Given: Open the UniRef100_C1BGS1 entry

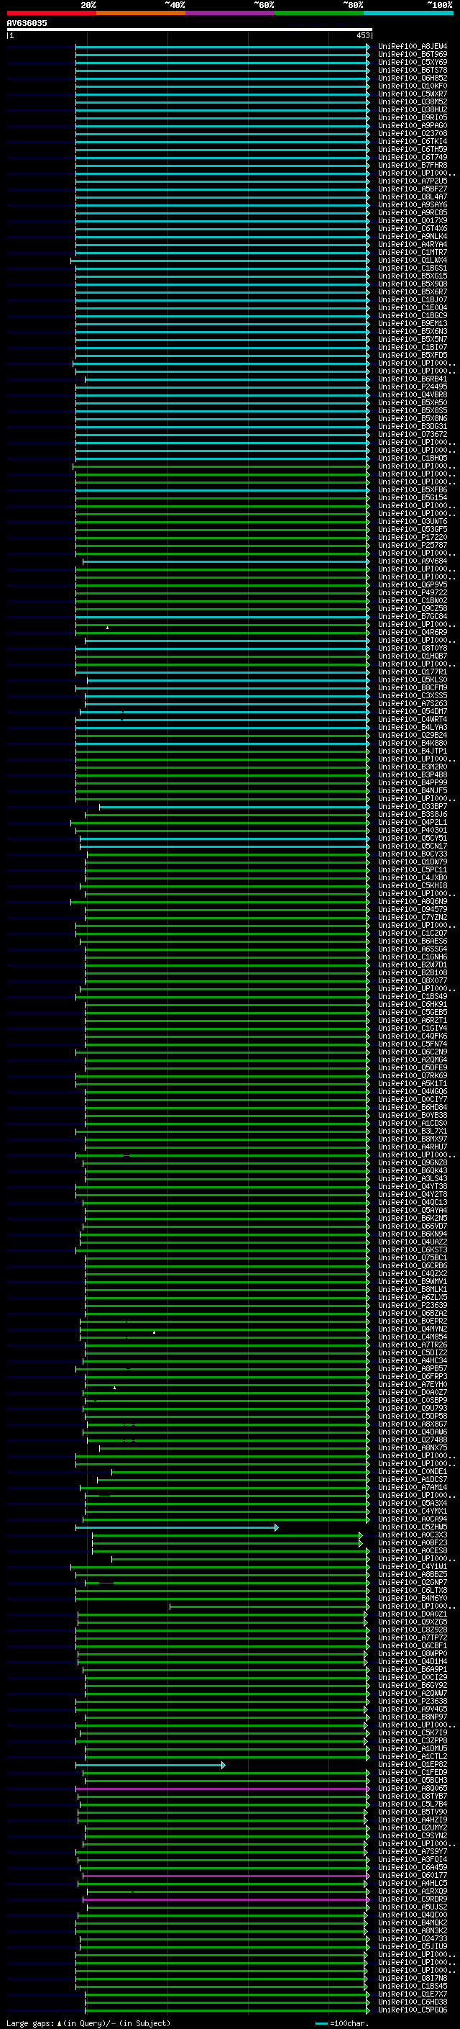Looking at the screenshot, I should 413,268.
